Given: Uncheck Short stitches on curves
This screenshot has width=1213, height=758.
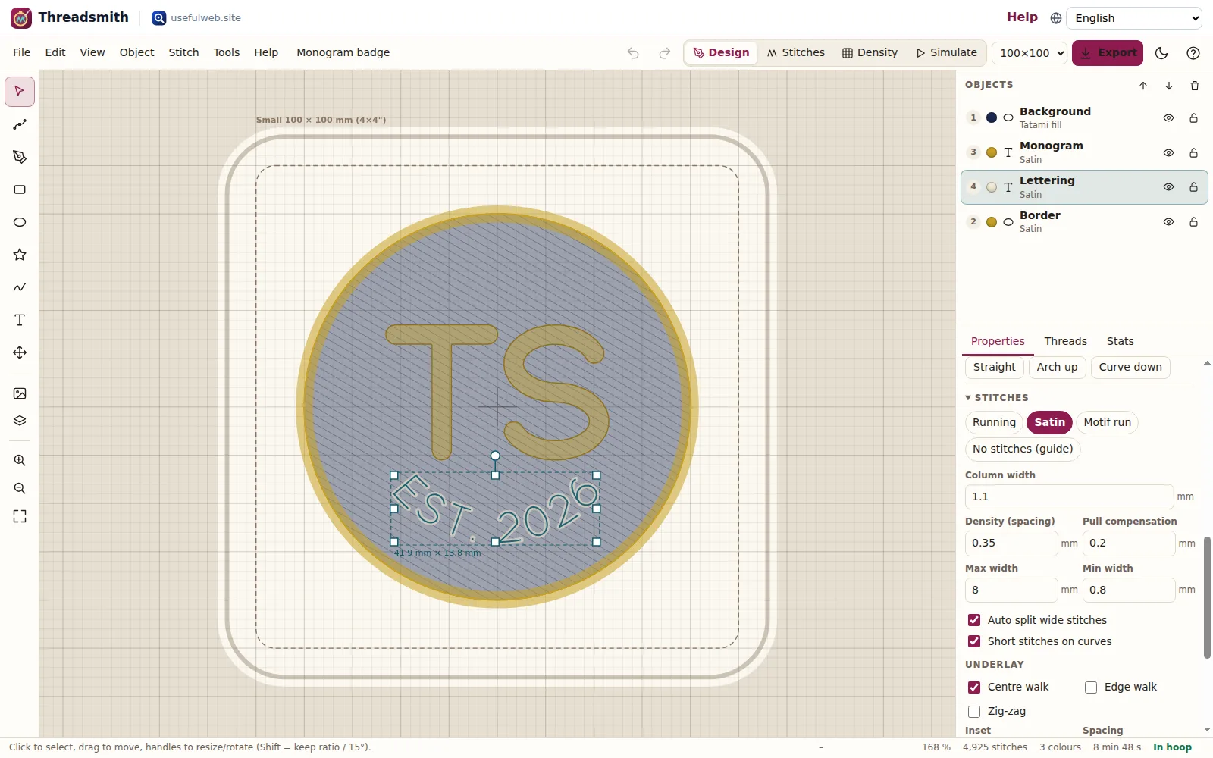Looking at the screenshot, I should tap(974, 641).
